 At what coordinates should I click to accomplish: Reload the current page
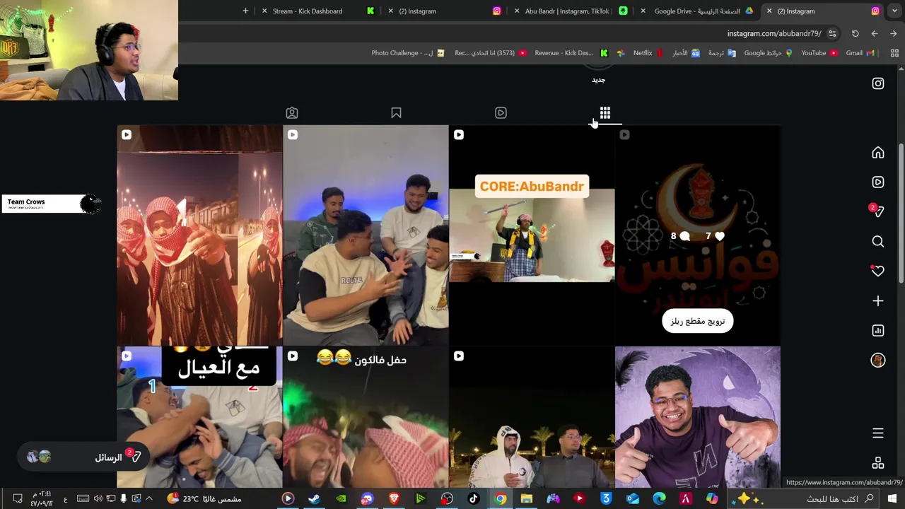(x=856, y=33)
